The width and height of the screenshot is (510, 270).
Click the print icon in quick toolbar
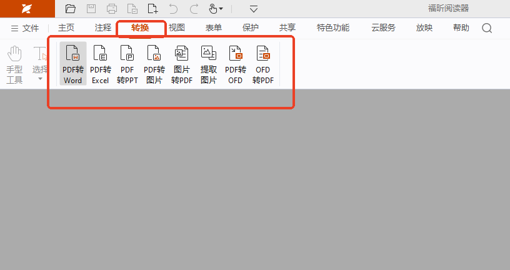point(111,9)
